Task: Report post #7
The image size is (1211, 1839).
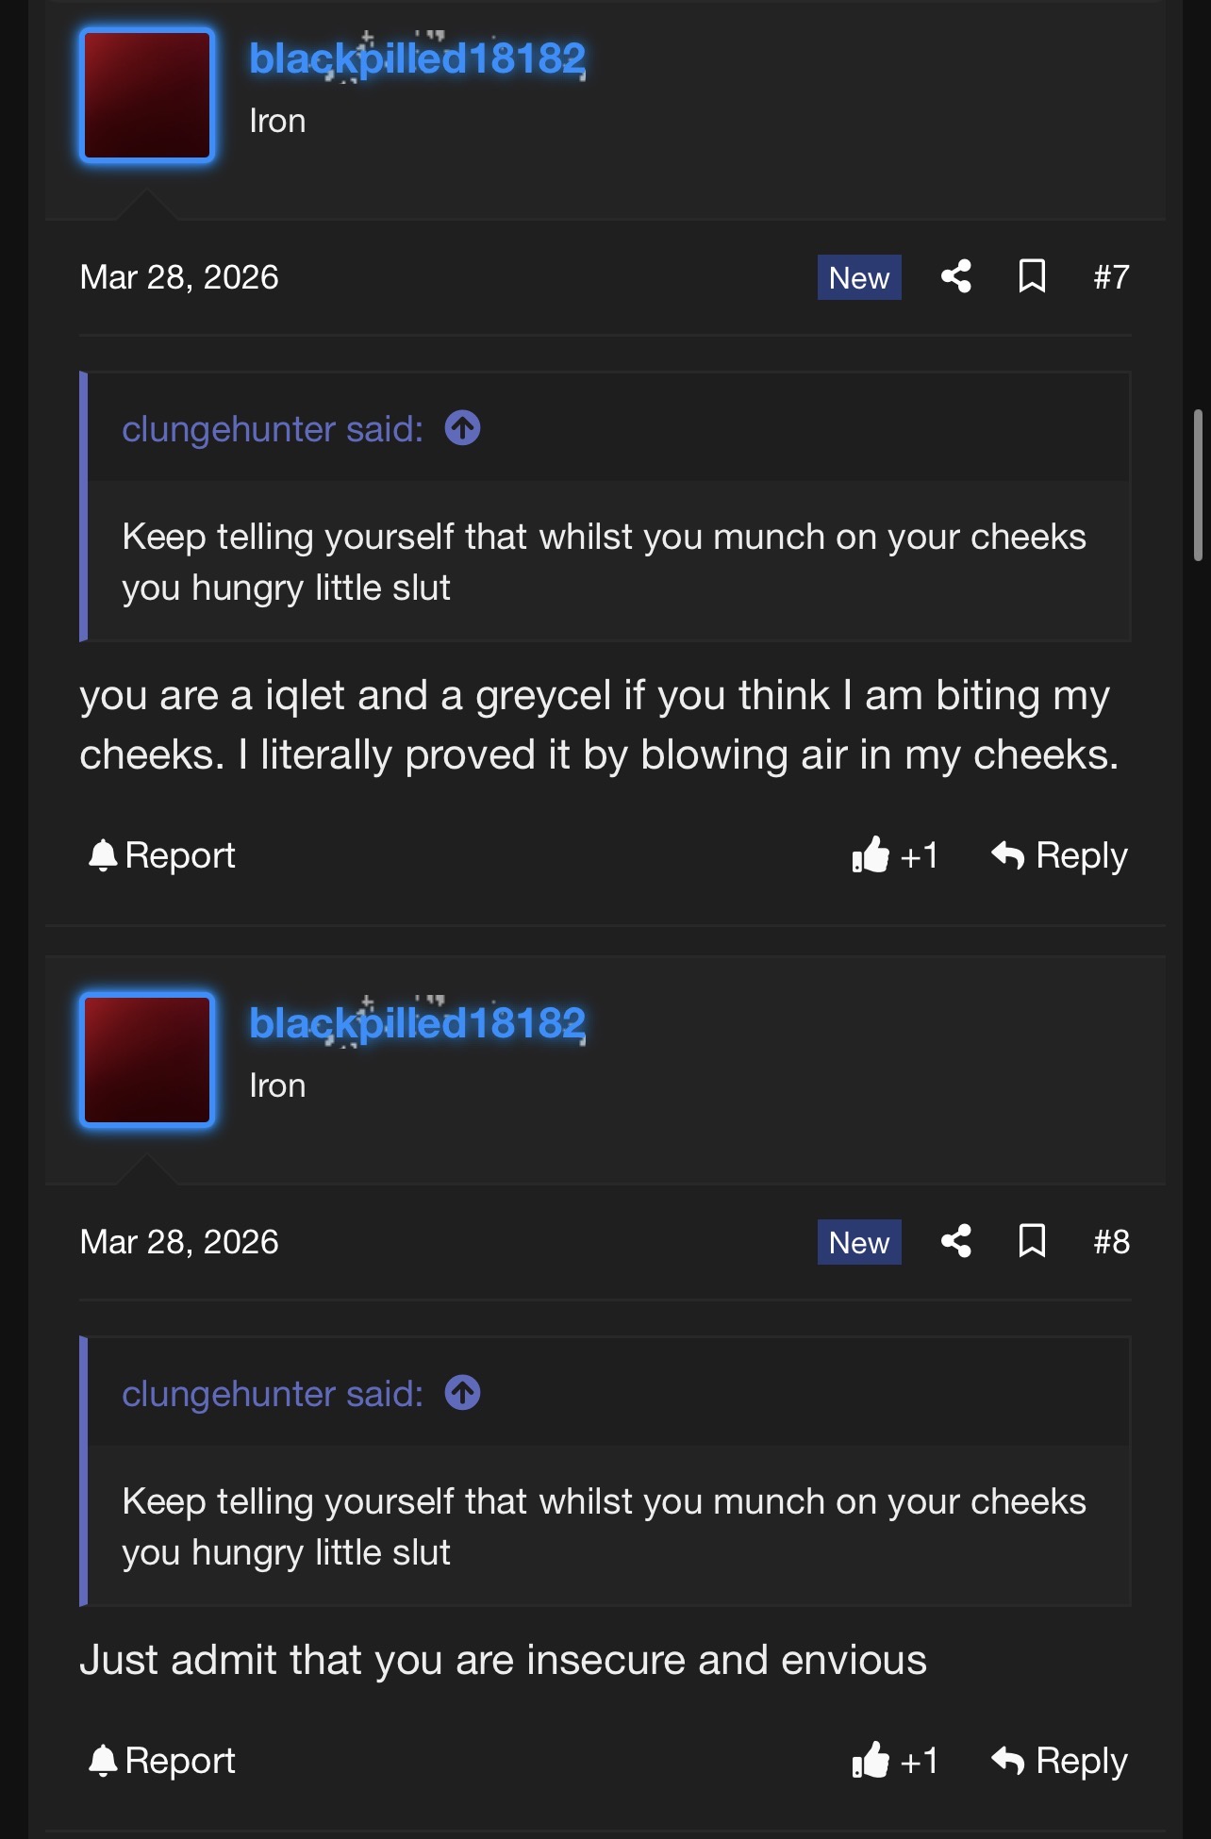Action: point(161,855)
